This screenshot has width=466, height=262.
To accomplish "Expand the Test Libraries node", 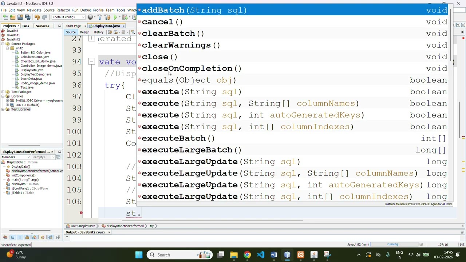I will [3, 109].
